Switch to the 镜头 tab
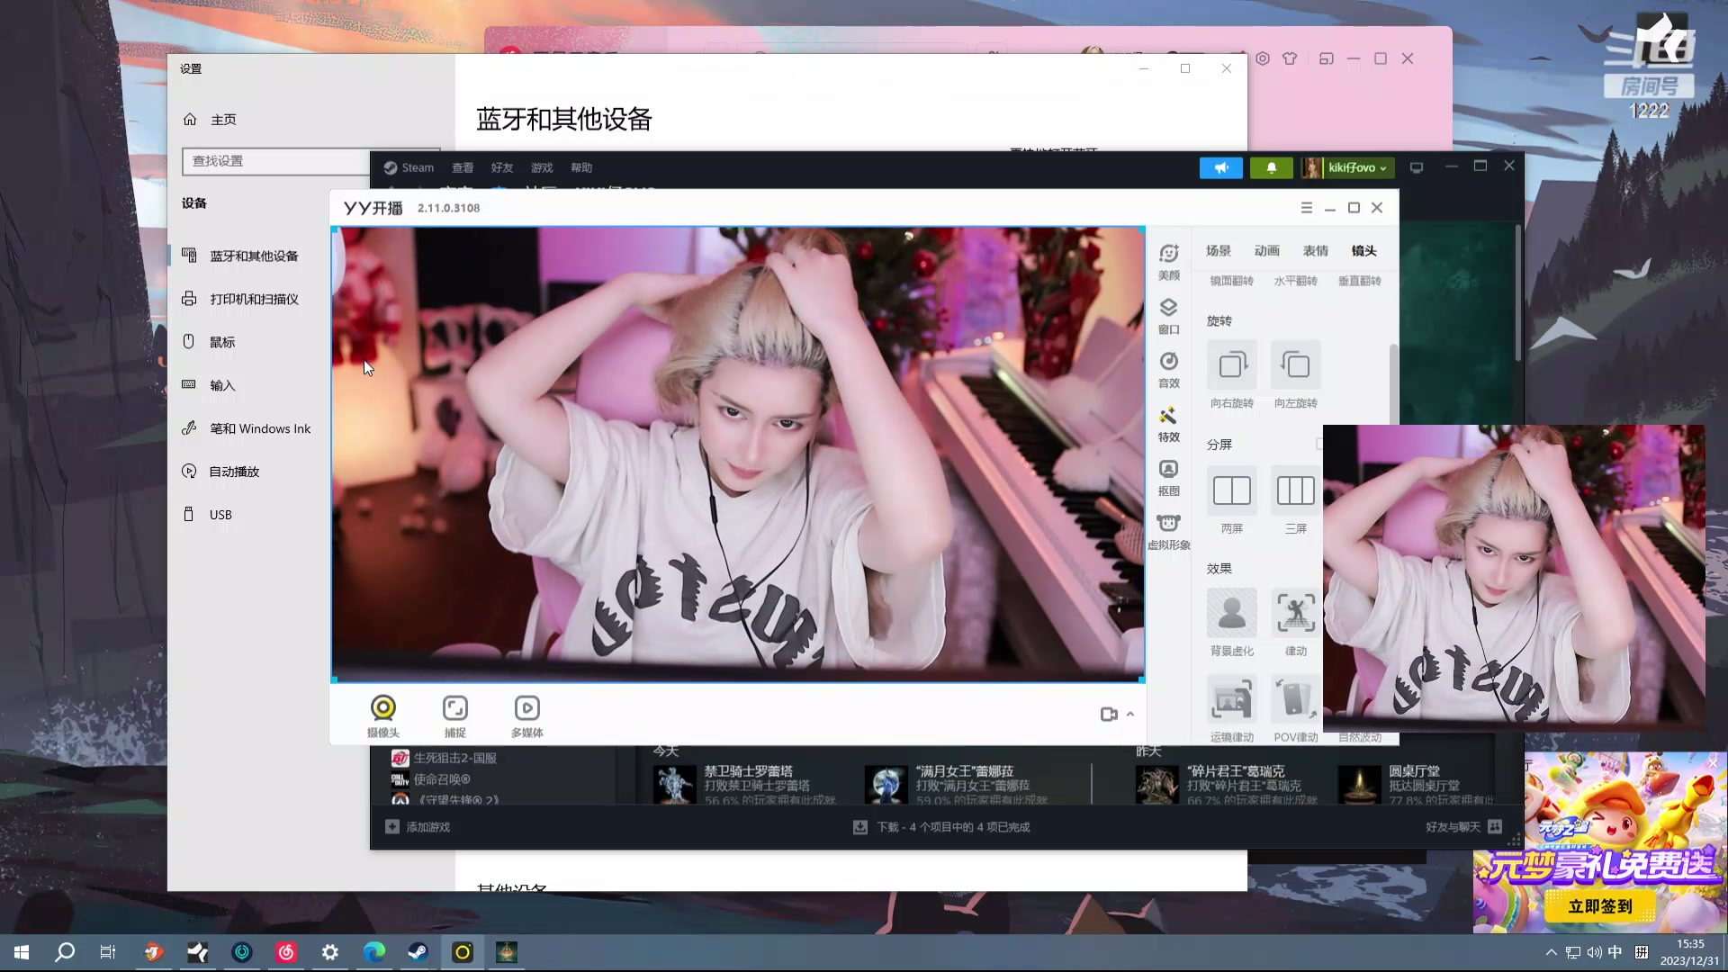 [1363, 251]
